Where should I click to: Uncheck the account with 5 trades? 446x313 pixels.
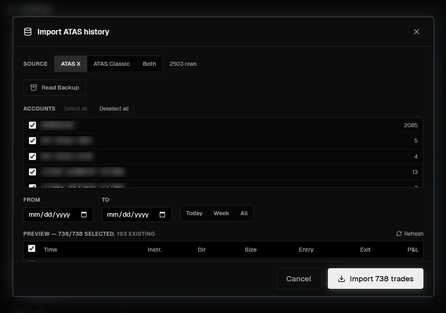point(33,140)
